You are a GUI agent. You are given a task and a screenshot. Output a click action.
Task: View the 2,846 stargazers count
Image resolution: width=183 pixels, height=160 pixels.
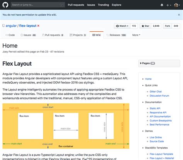pyautogui.click(x=156, y=26)
